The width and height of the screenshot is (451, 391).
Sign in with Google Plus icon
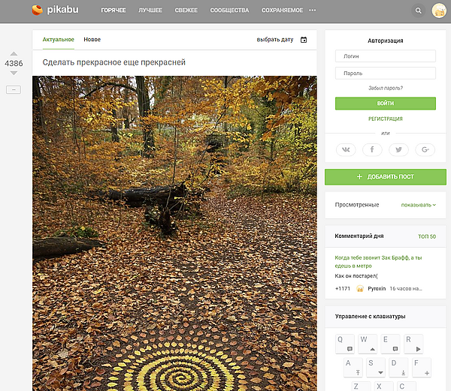coord(425,149)
